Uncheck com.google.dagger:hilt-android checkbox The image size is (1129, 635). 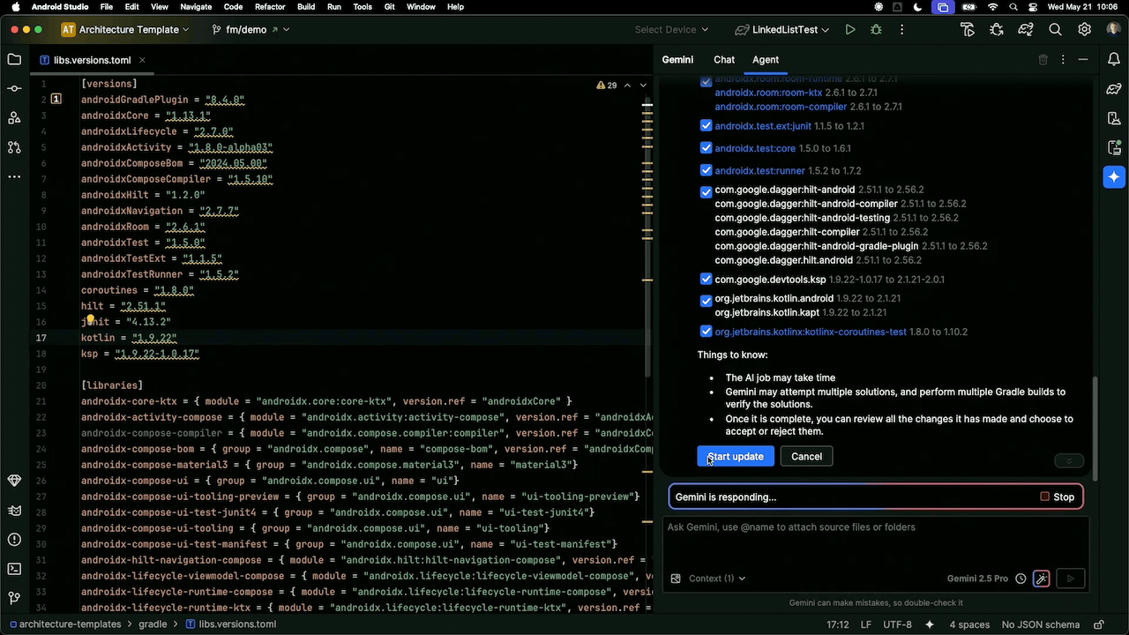coord(706,192)
